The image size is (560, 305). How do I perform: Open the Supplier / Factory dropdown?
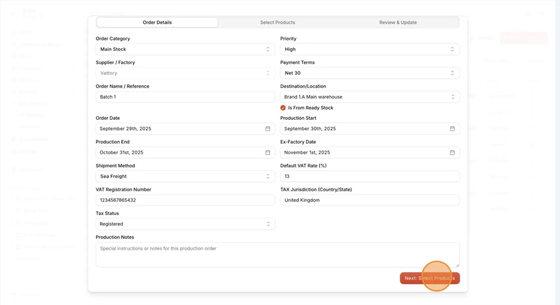(x=185, y=73)
